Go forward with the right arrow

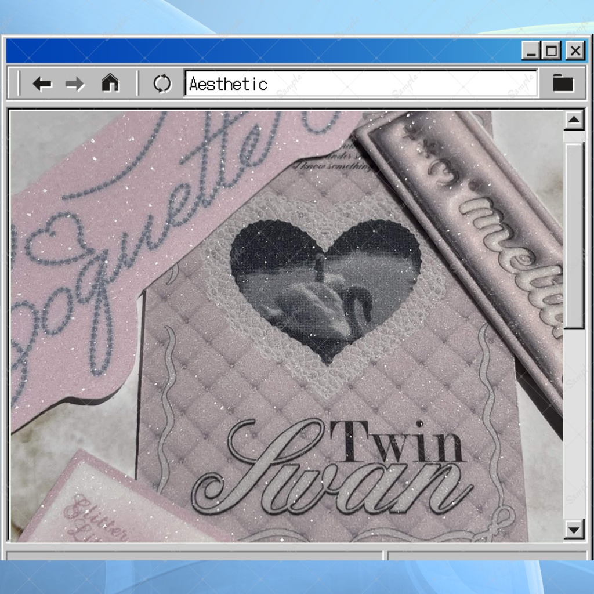[x=75, y=84]
